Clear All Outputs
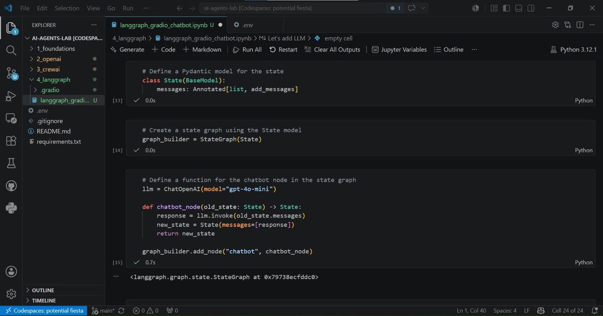This screenshot has height=316, width=603. pyautogui.click(x=332, y=50)
